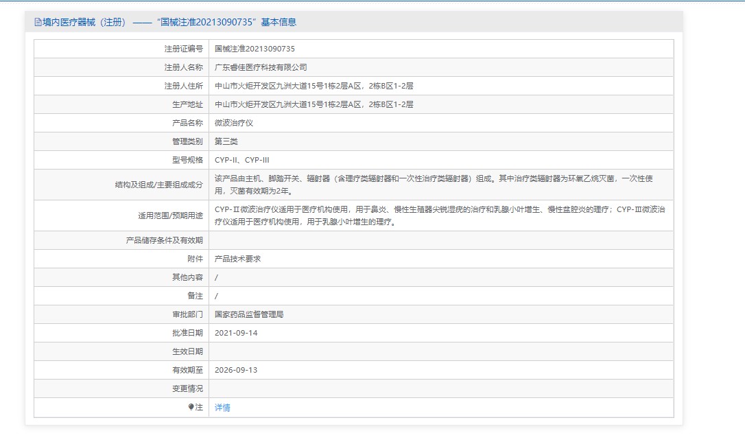Viewport: 745px width, 442px height.
Task: Select product name 微波治疗仪
Action: [x=234, y=123]
